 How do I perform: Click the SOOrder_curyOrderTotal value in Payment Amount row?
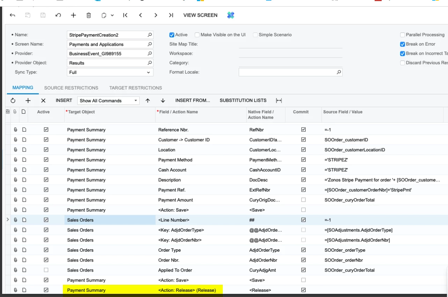pyautogui.click(x=350, y=200)
